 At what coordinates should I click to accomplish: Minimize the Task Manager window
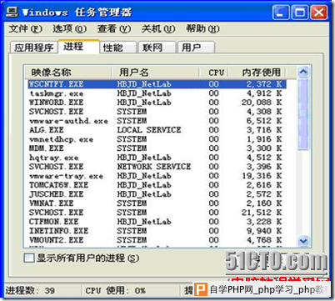pos(281,13)
